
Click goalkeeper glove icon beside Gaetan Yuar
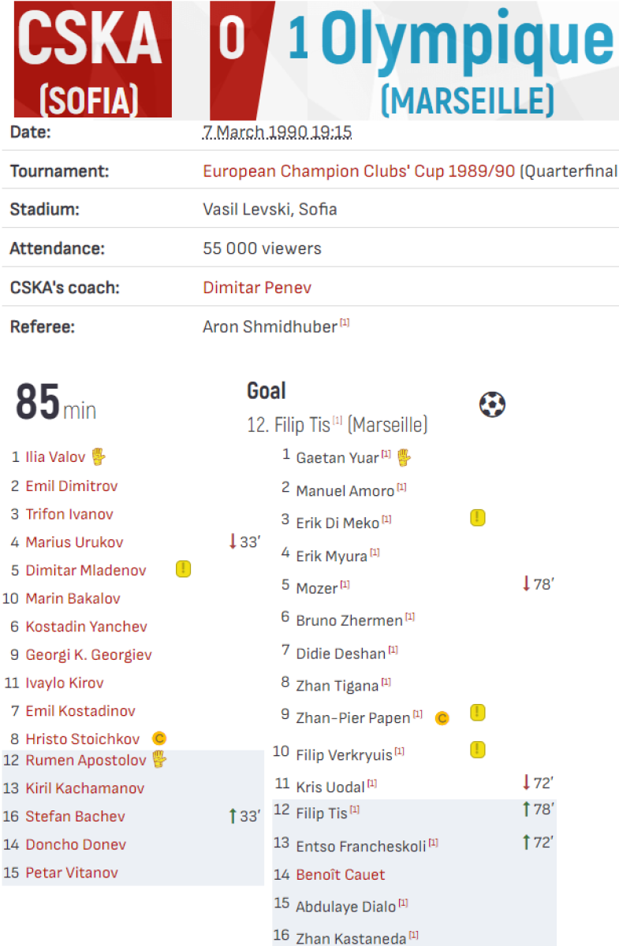point(405,457)
